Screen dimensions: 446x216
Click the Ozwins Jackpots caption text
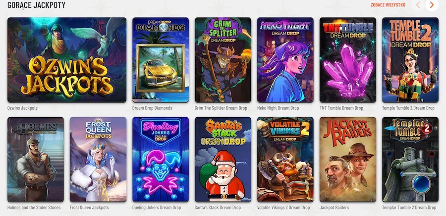point(22,108)
